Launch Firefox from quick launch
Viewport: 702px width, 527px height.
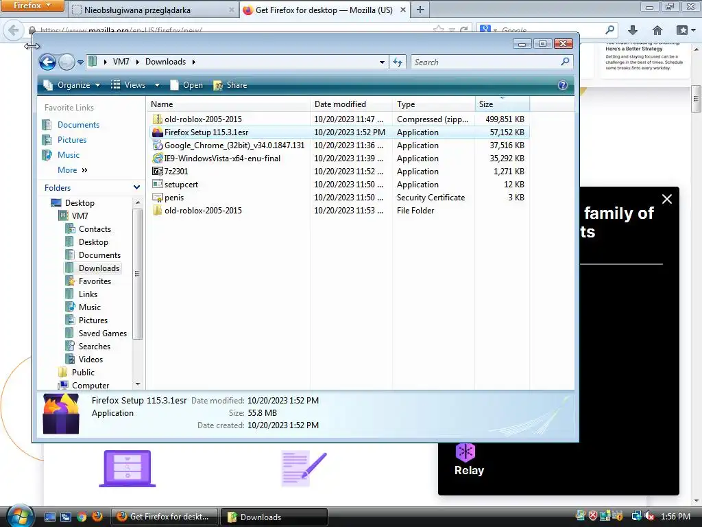coord(97,517)
